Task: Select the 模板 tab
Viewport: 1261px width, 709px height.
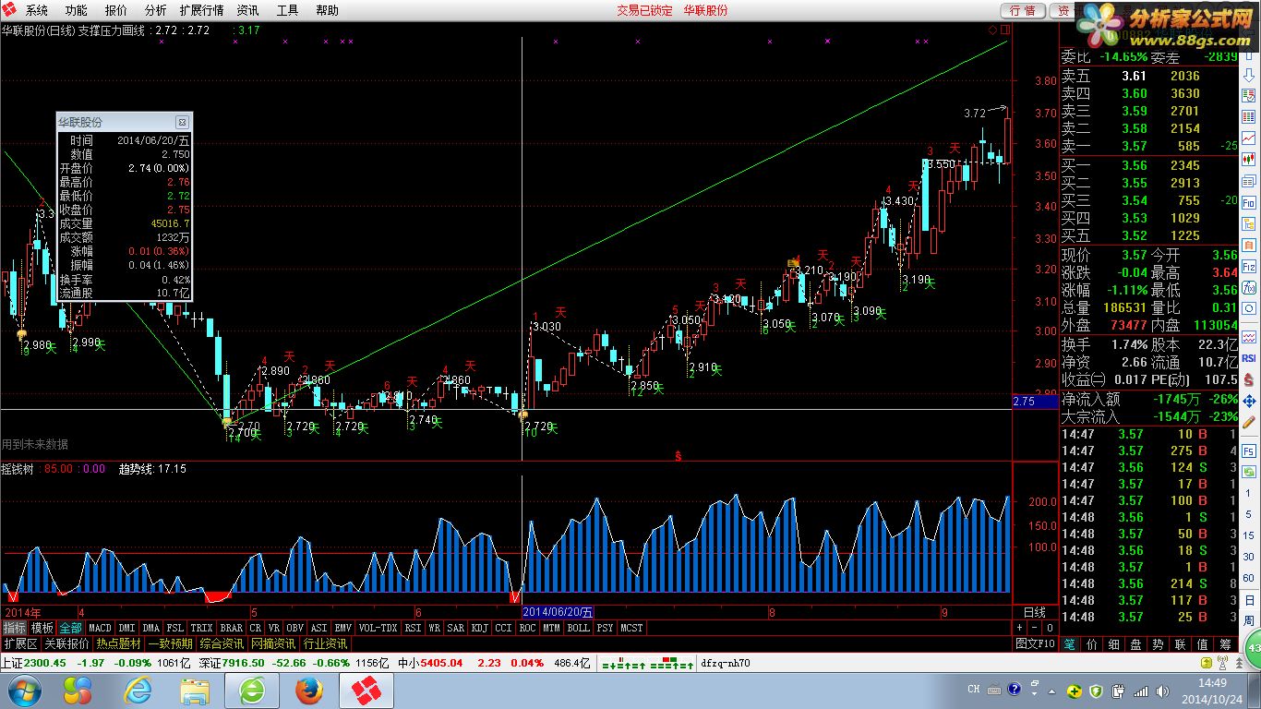Action: (x=42, y=628)
